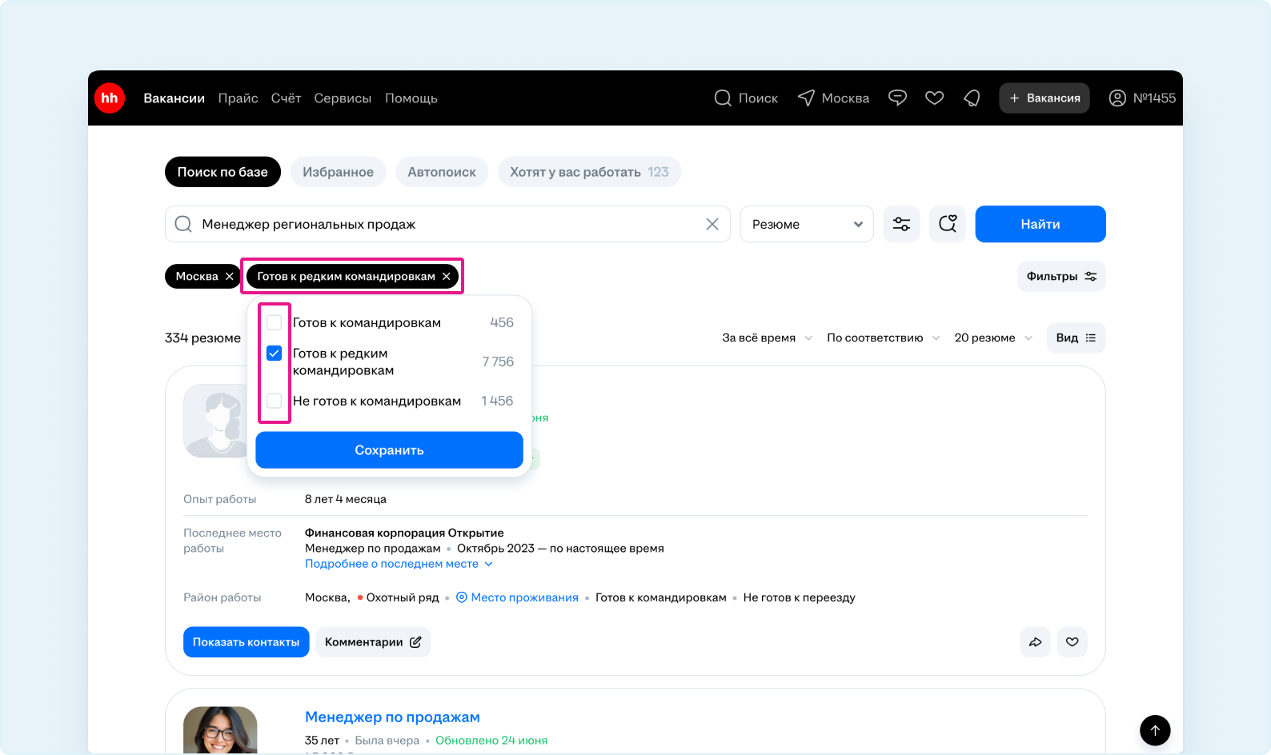Open the 'По соответствию' sorting dropdown
1271x755 pixels.
click(882, 338)
